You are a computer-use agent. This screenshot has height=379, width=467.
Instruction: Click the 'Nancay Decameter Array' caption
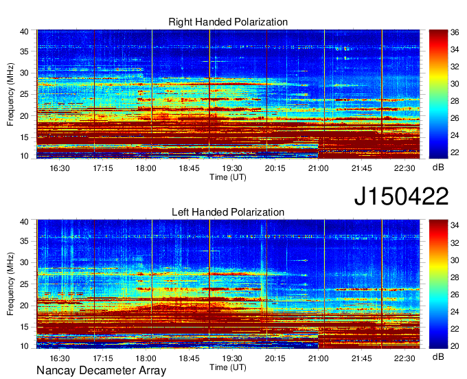point(101,370)
